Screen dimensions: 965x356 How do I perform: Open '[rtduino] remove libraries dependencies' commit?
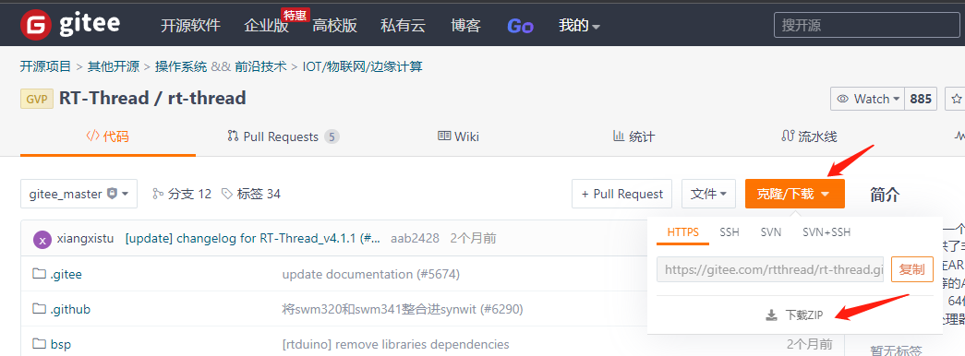pos(396,344)
